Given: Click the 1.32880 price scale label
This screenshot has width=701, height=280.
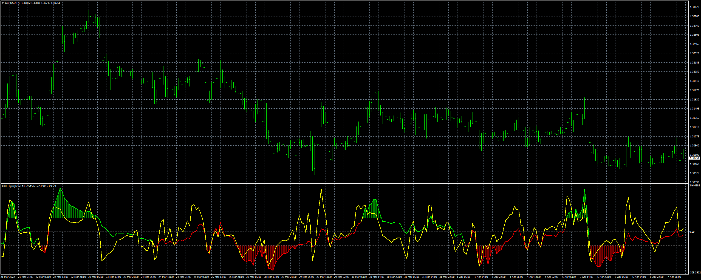Looking at the screenshot, I should tap(694, 16).
